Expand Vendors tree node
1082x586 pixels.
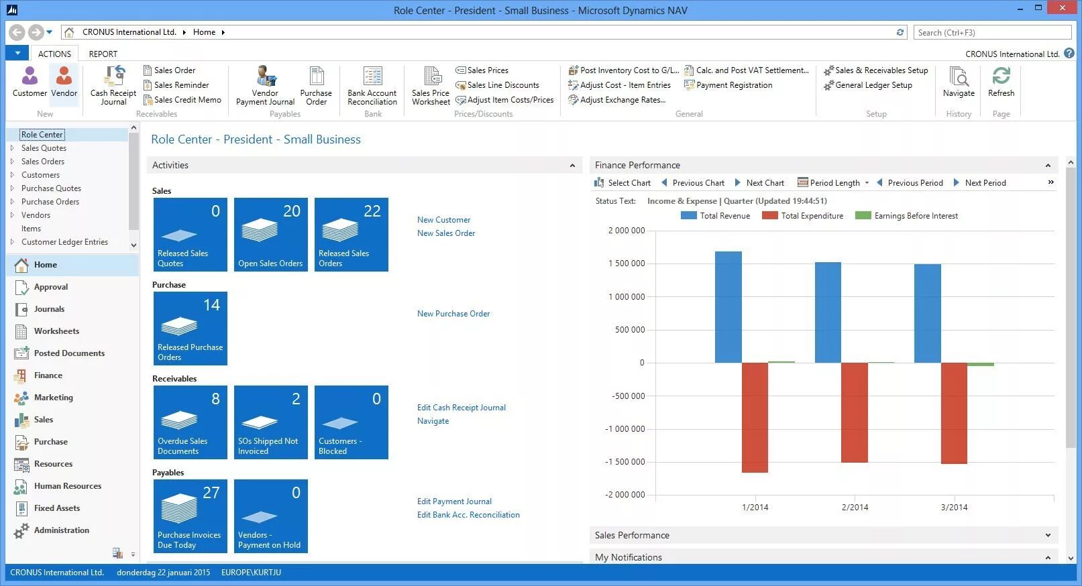click(x=12, y=215)
